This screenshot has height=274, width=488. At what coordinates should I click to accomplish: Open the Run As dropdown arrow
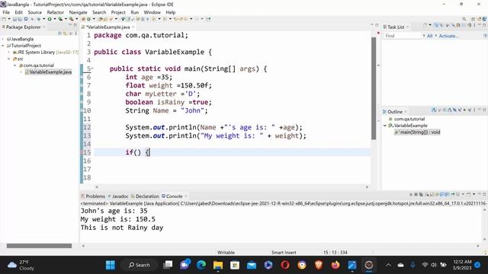(55, 19)
